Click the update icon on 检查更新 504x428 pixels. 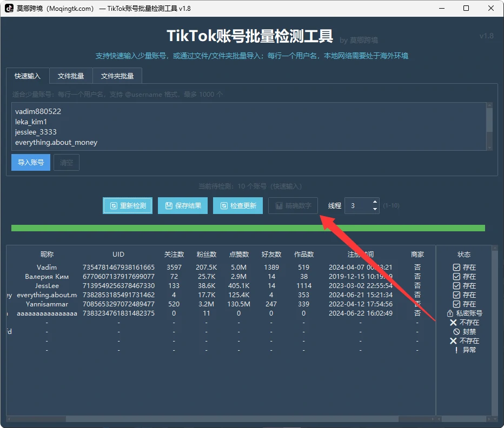pos(224,206)
